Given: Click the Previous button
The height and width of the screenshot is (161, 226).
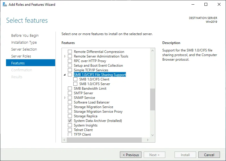Looking at the screenshot, I should [x=131, y=155].
